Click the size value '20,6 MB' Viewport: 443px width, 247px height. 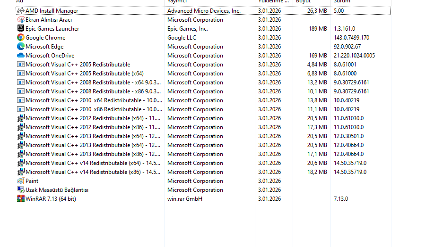tap(317, 163)
